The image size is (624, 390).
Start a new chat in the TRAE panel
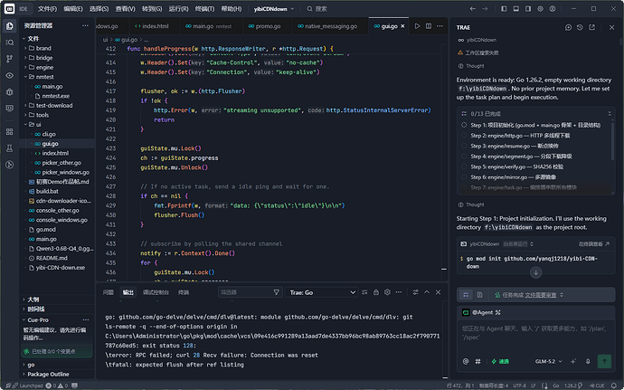(x=568, y=27)
